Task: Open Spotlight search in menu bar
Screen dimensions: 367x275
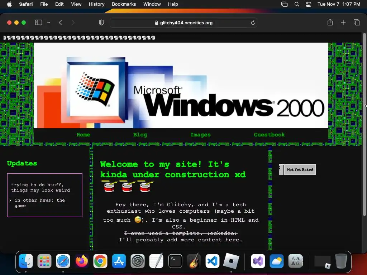Action: coord(296,4)
